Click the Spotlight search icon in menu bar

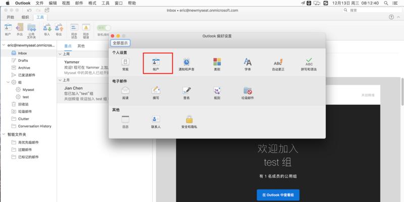386,3
